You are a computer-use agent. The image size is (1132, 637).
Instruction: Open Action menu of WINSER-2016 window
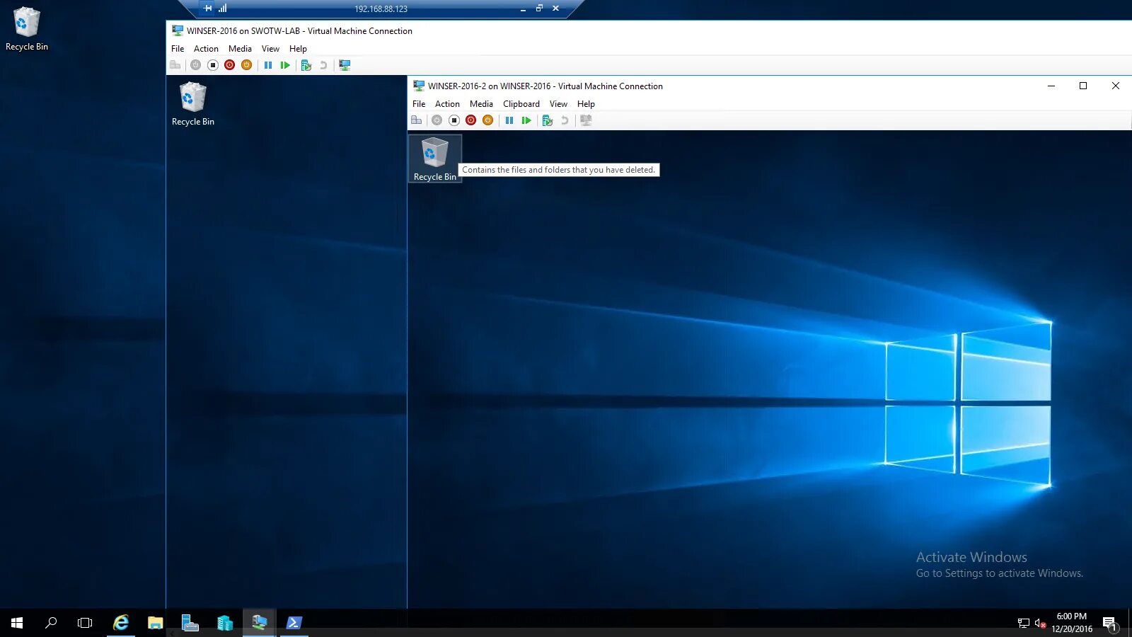(x=206, y=49)
